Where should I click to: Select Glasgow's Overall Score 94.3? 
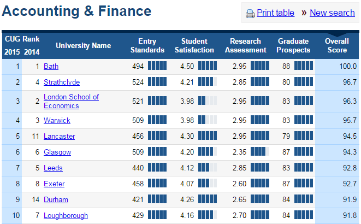click(350, 152)
